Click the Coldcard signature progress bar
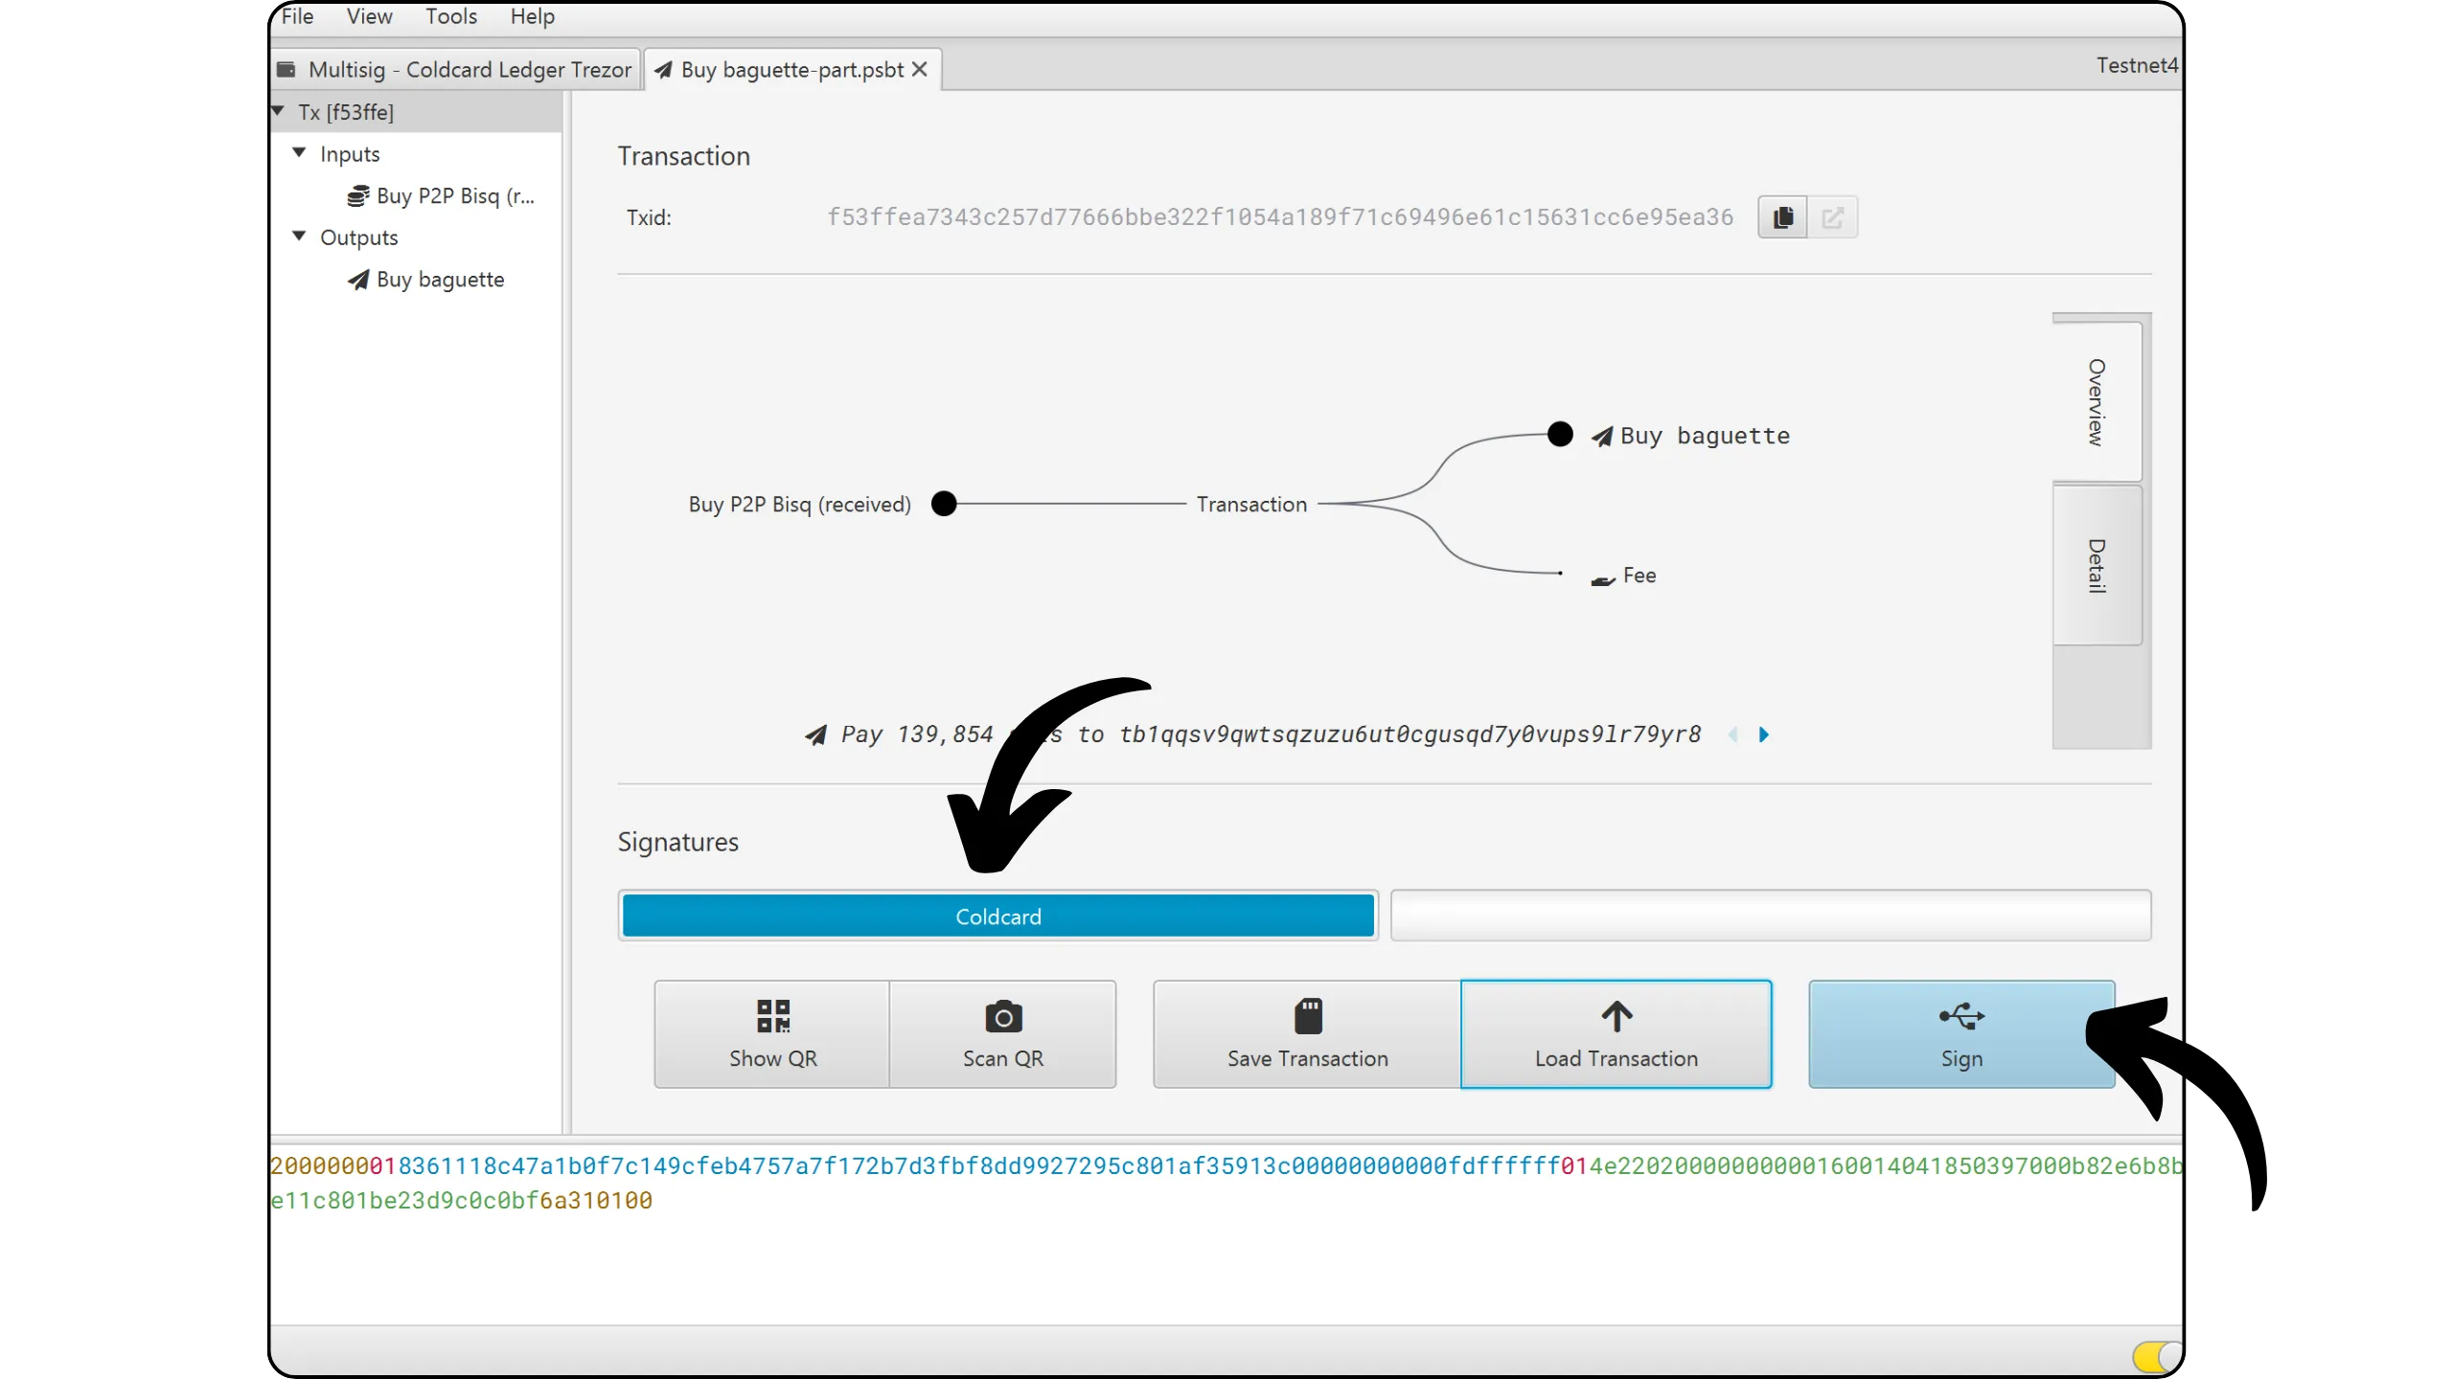Screen dimensions: 2453x1379 [x=997, y=916]
